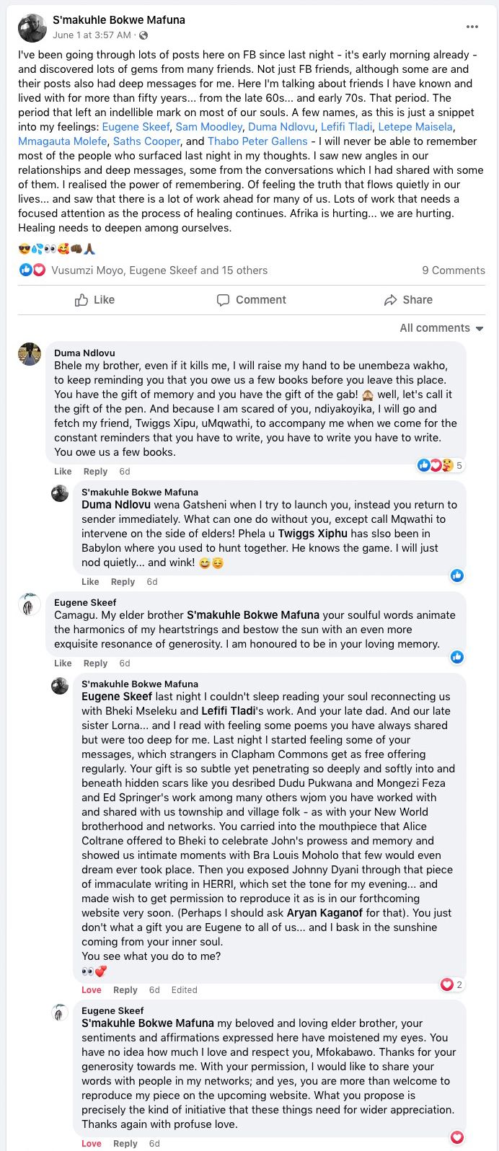The width and height of the screenshot is (499, 1151).
Task: Open Duma Ndlovu's commenter avatar
Action: 30,355
